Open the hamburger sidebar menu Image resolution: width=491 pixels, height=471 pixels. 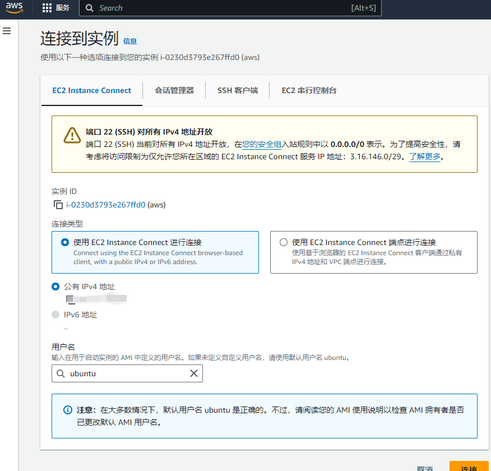click(x=7, y=30)
